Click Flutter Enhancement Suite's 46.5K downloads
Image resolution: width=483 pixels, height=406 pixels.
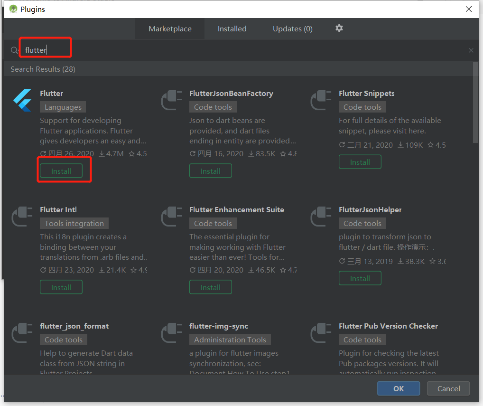tap(262, 270)
